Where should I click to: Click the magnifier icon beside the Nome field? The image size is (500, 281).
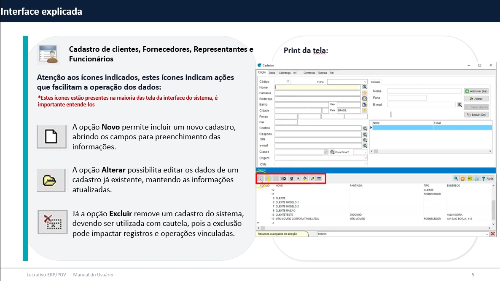365,87
